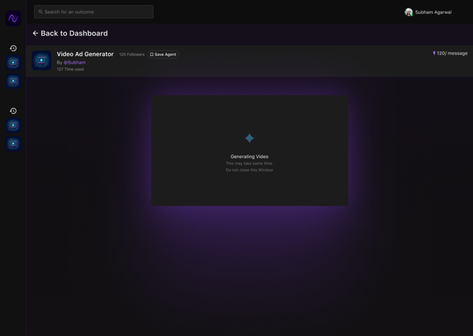Click the app logo in the sidebar
Image resolution: width=473 pixels, height=336 pixels.
(13, 18)
